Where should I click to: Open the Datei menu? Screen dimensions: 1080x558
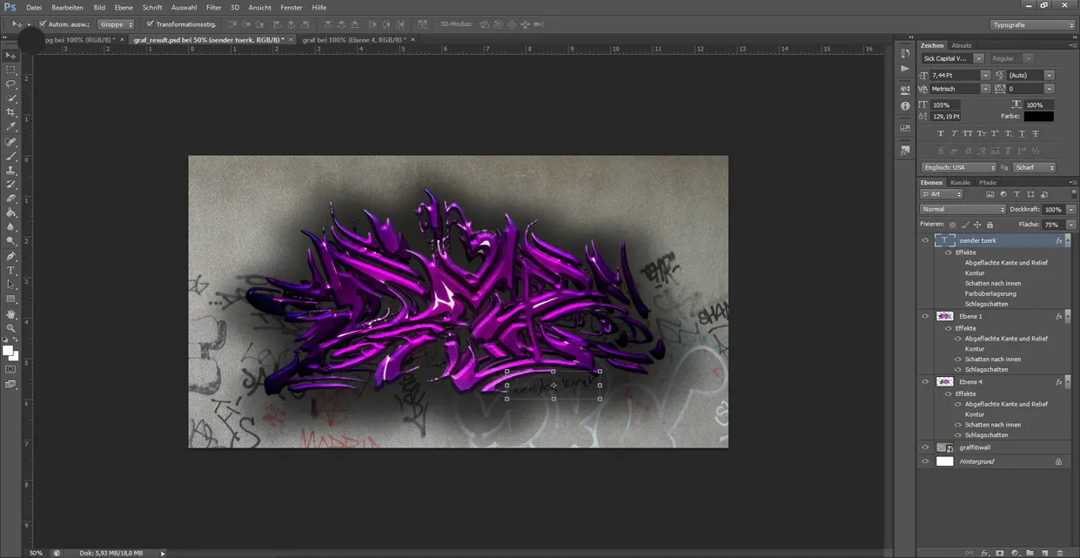tap(33, 7)
